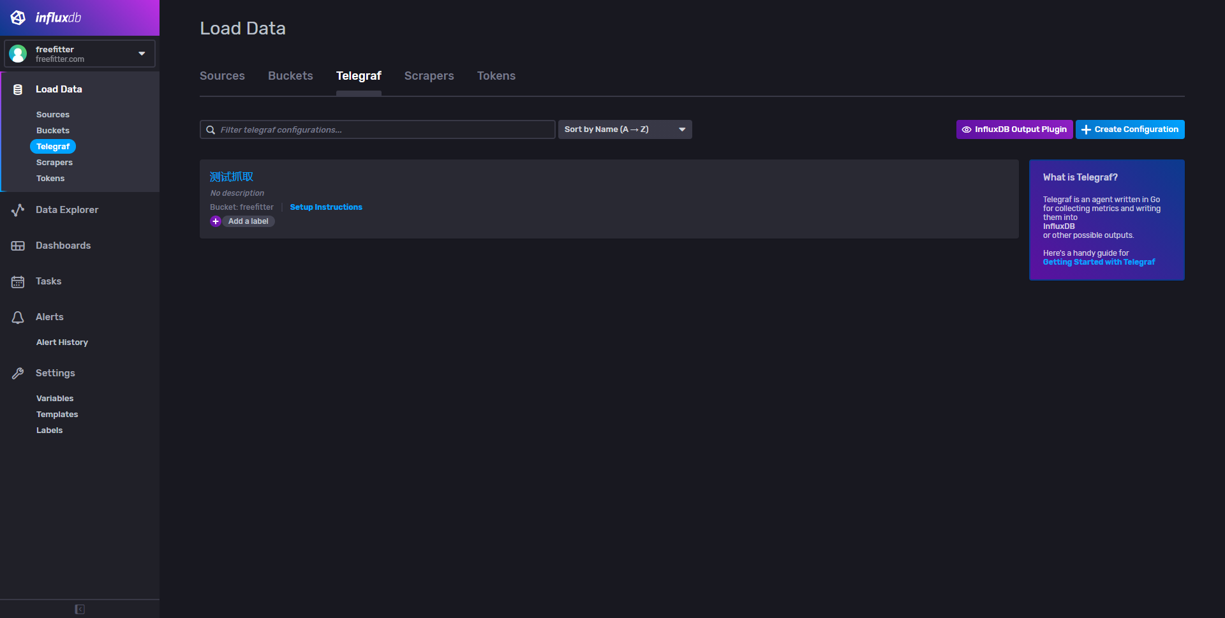The image size is (1225, 618).
Task: Click the Tasks calendar icon
Action: pos(18,281)
